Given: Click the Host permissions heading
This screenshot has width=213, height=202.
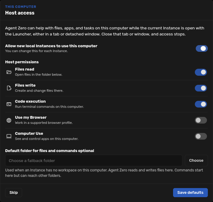Looking at the screenshot, I should click(22, 62).
